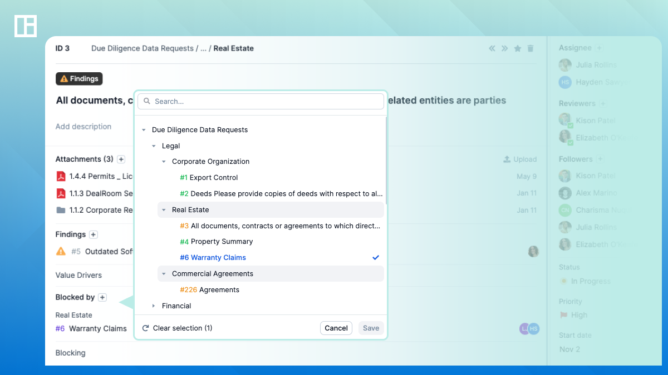Change the In Progress status
This screenshot has width=668, height=375.
click(x=585, y=282)
